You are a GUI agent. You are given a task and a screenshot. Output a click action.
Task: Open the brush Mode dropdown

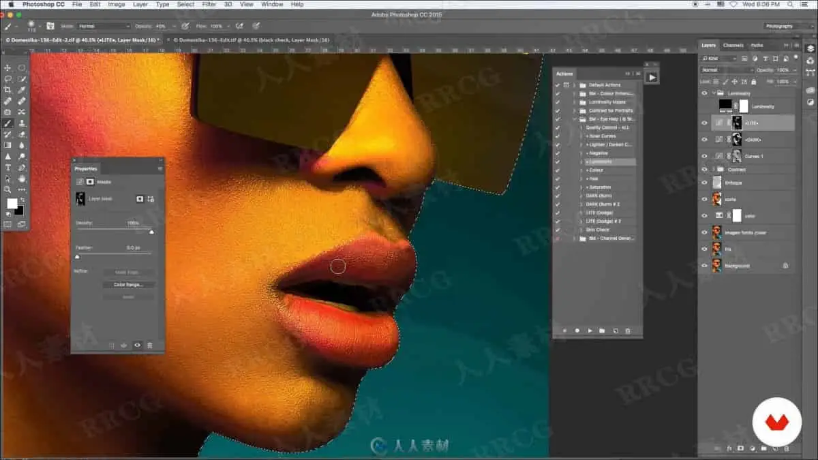click(104, 26)
